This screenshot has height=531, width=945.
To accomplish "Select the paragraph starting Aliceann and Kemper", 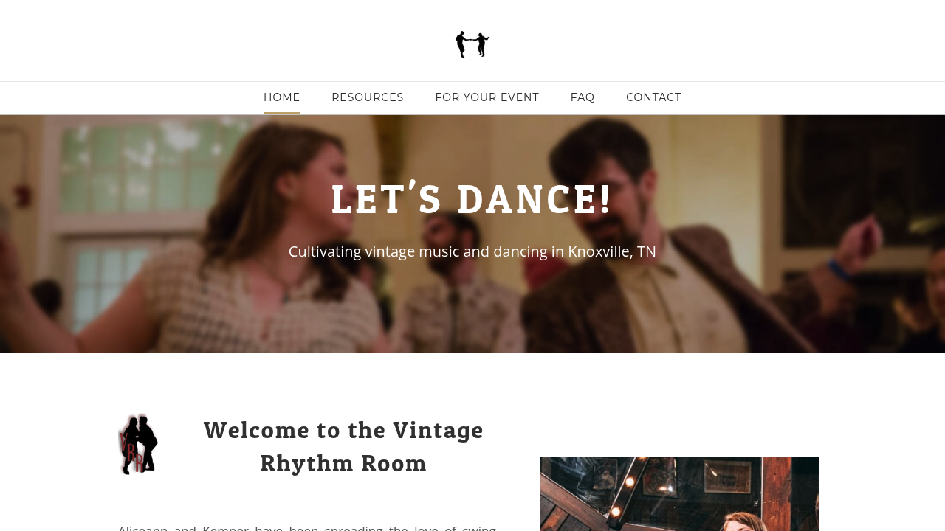I will coord(307,527).
